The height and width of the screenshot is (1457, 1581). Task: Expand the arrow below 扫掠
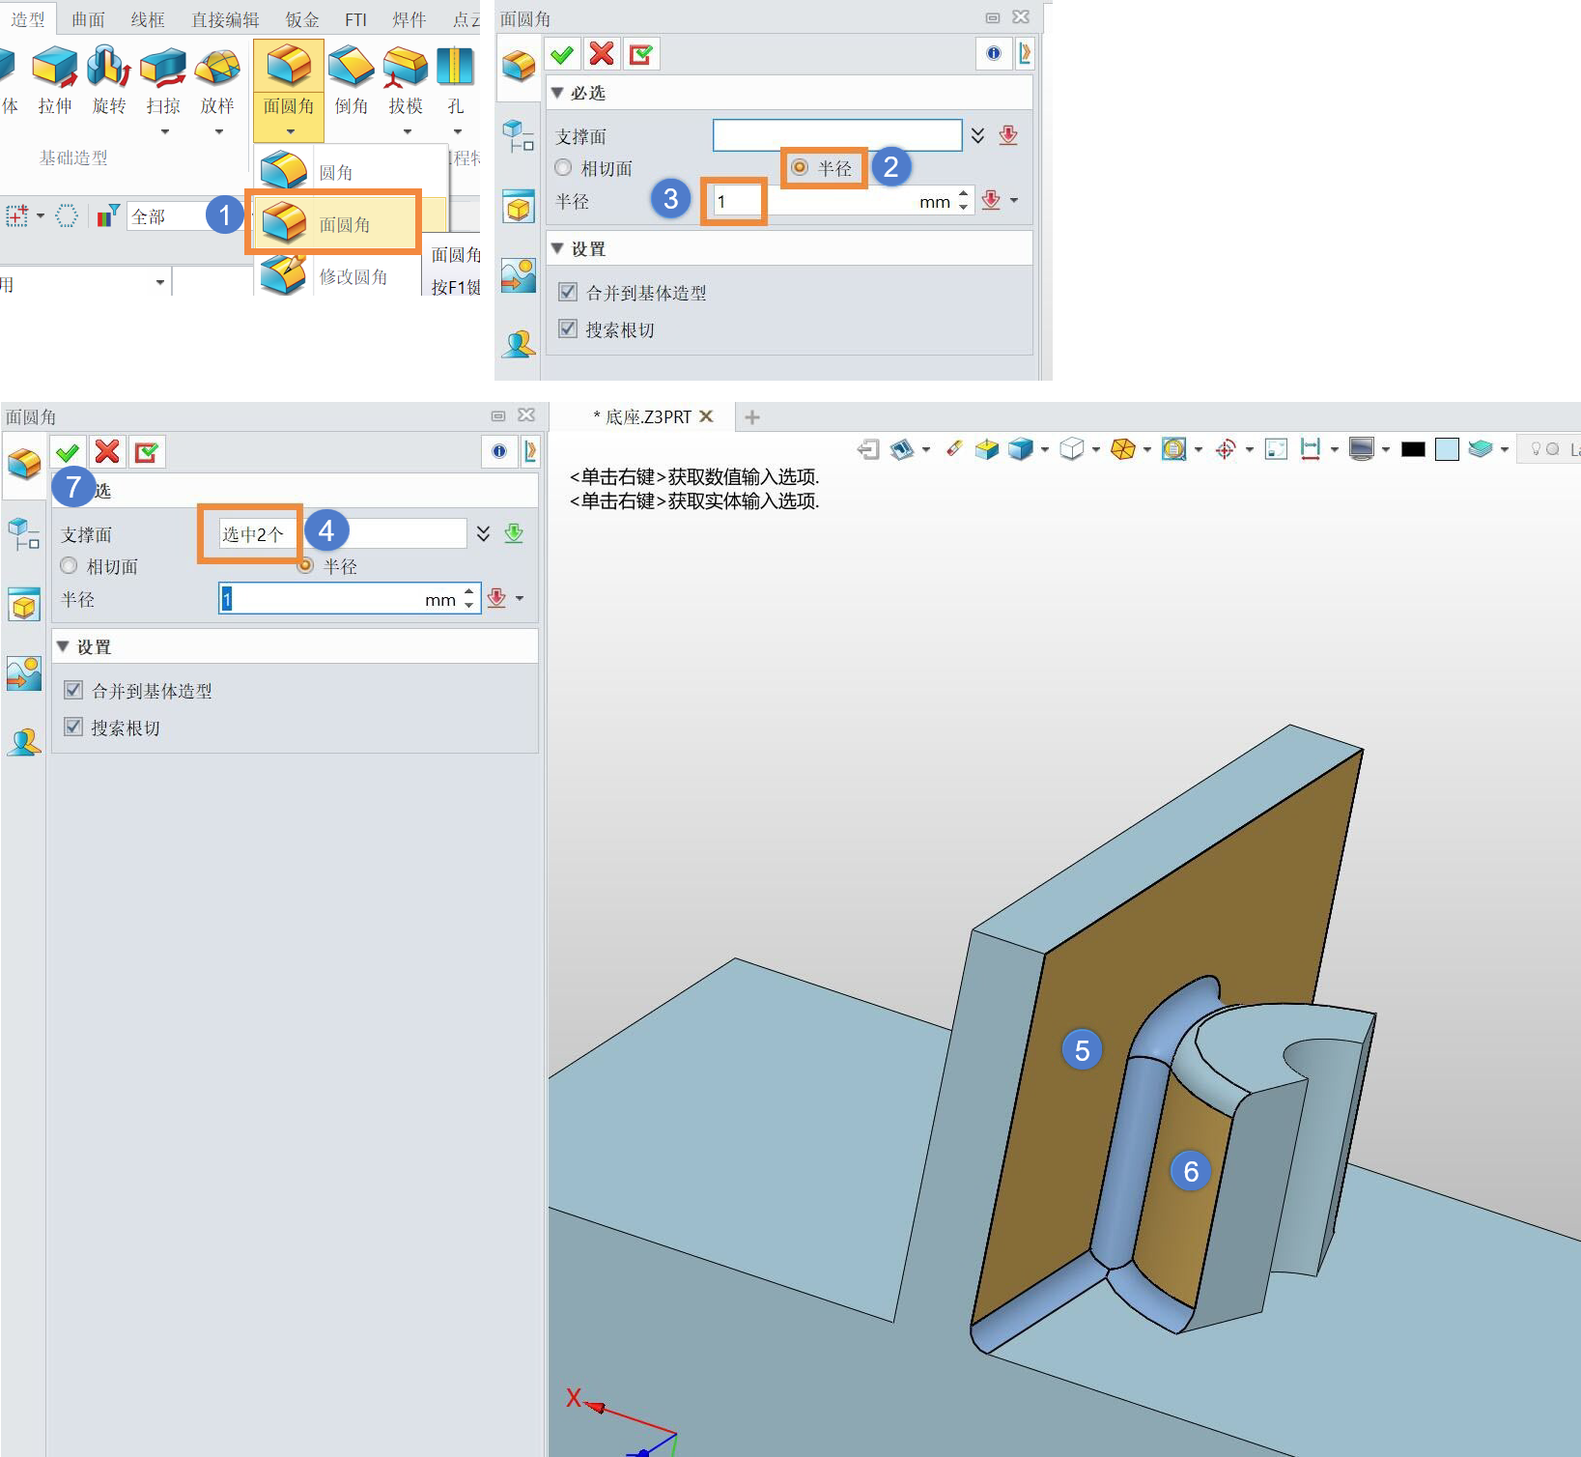click(164, 131)
